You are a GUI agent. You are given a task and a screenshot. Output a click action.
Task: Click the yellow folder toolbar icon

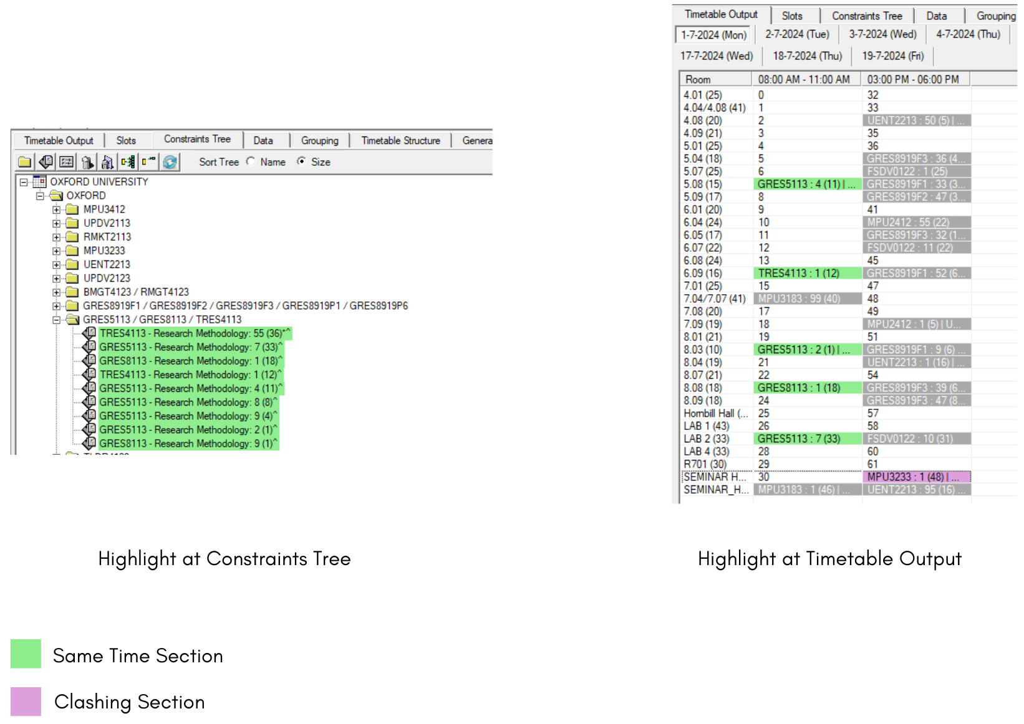click(25, 162)
